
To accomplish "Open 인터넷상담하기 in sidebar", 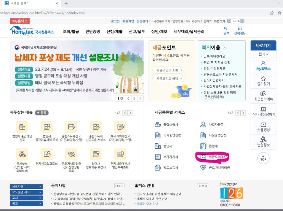I will coord(263,111).
